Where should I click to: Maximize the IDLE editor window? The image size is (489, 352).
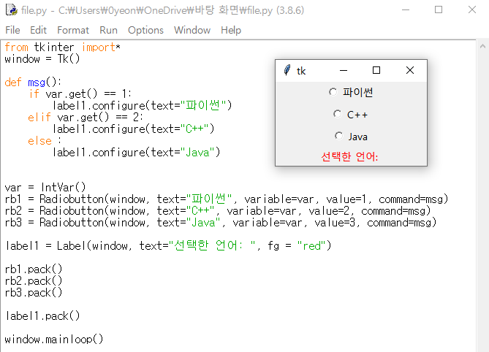point(439,10)
